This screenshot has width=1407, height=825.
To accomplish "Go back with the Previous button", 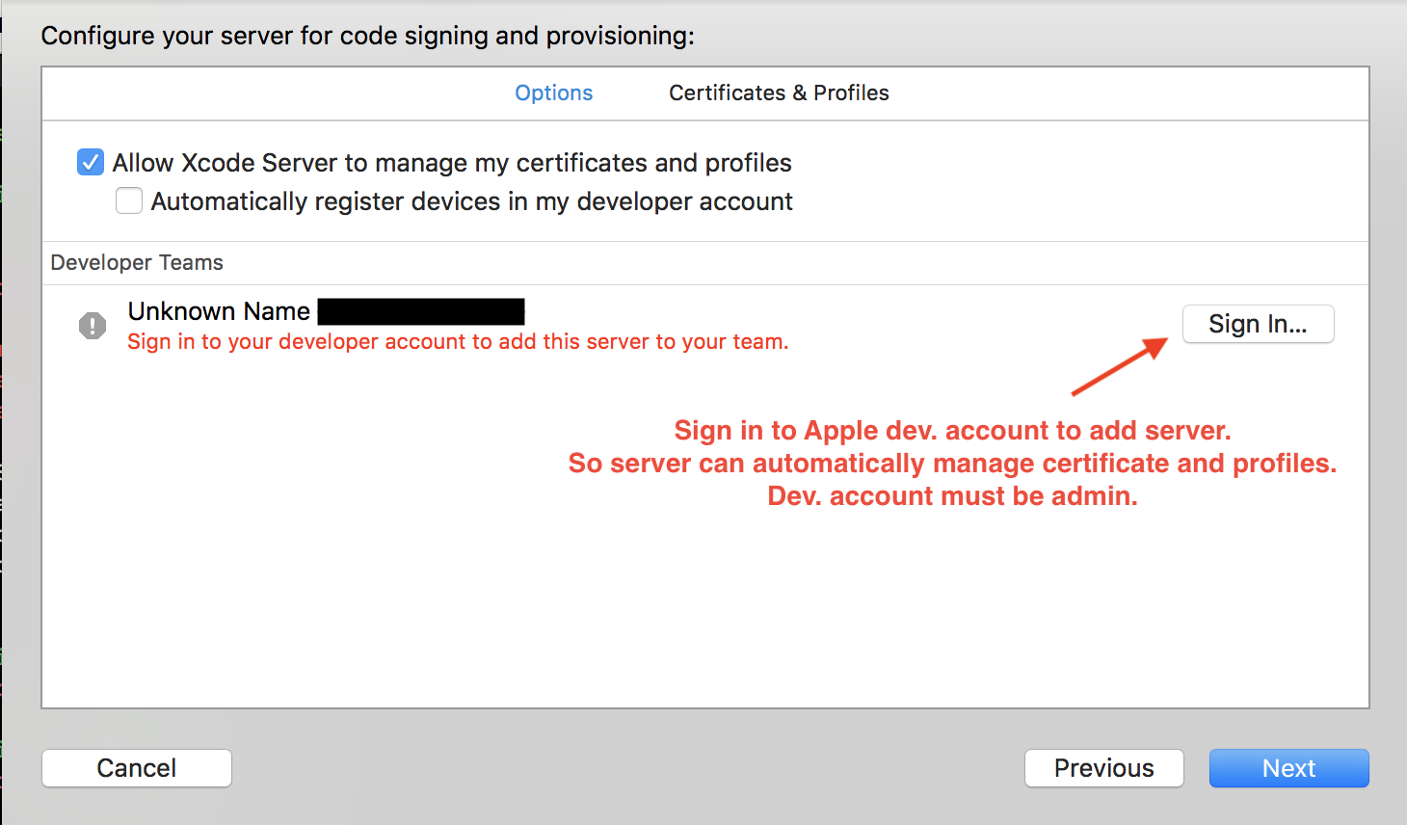I will 1103,768.
